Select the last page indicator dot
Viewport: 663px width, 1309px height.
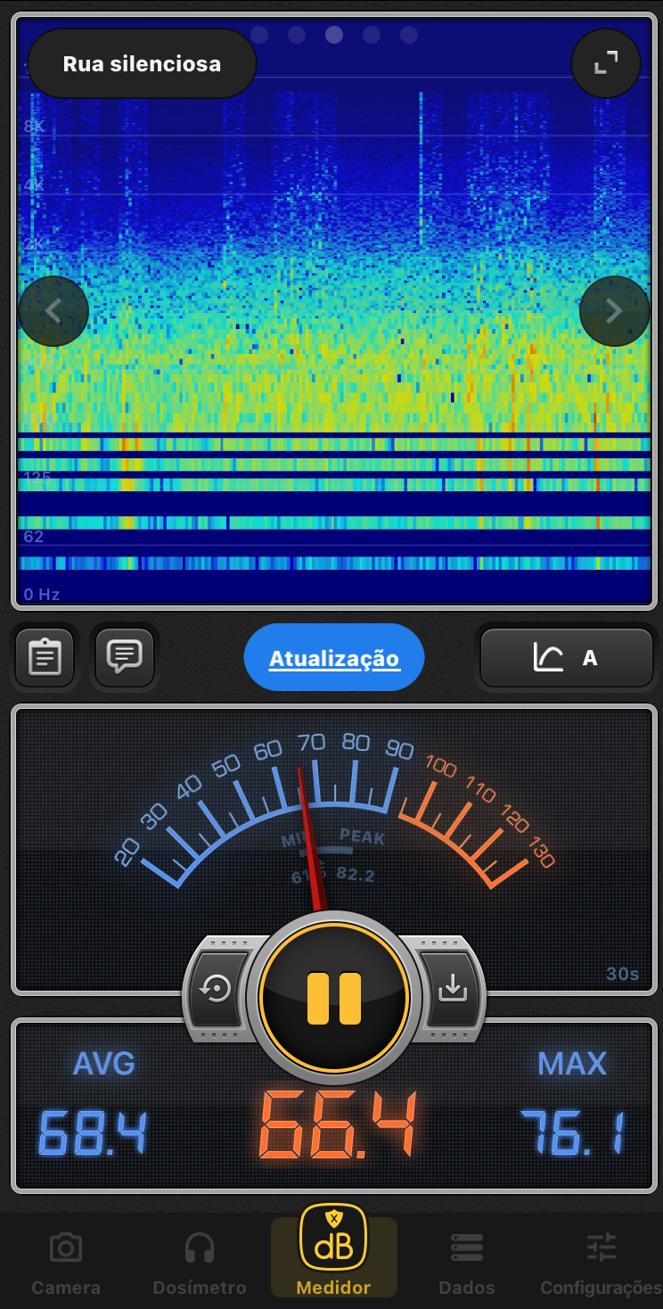(409, 35)
